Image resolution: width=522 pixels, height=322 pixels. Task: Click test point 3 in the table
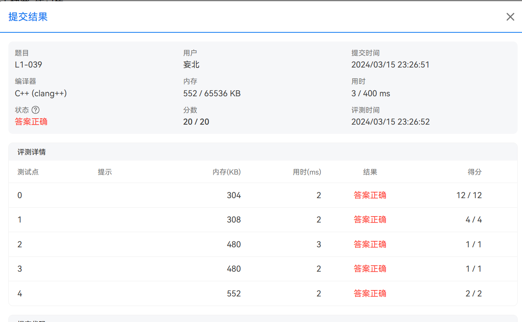[x=20, y=269]
